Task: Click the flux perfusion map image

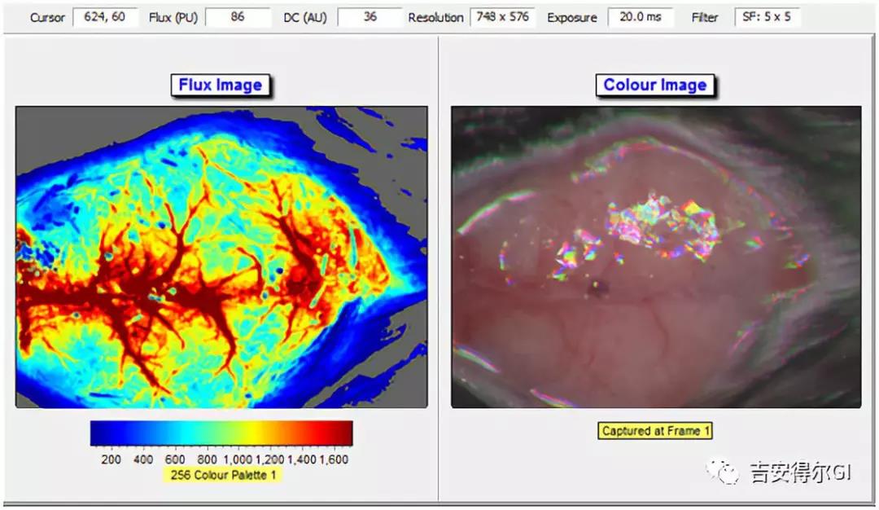Action: click(221, 257)
